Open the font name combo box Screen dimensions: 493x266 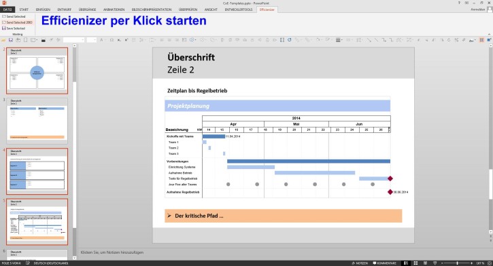(73, 40)
